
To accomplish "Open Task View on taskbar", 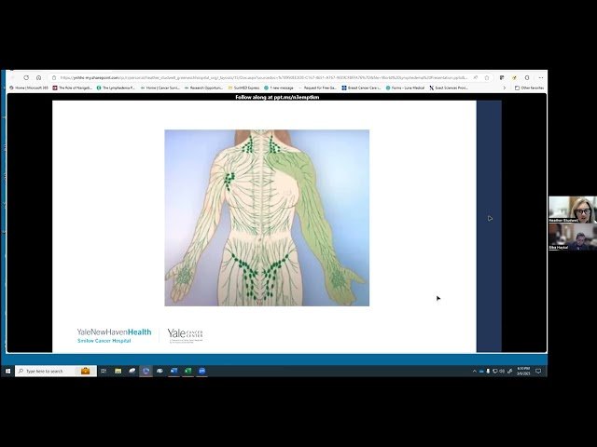I will click(104, 371).
